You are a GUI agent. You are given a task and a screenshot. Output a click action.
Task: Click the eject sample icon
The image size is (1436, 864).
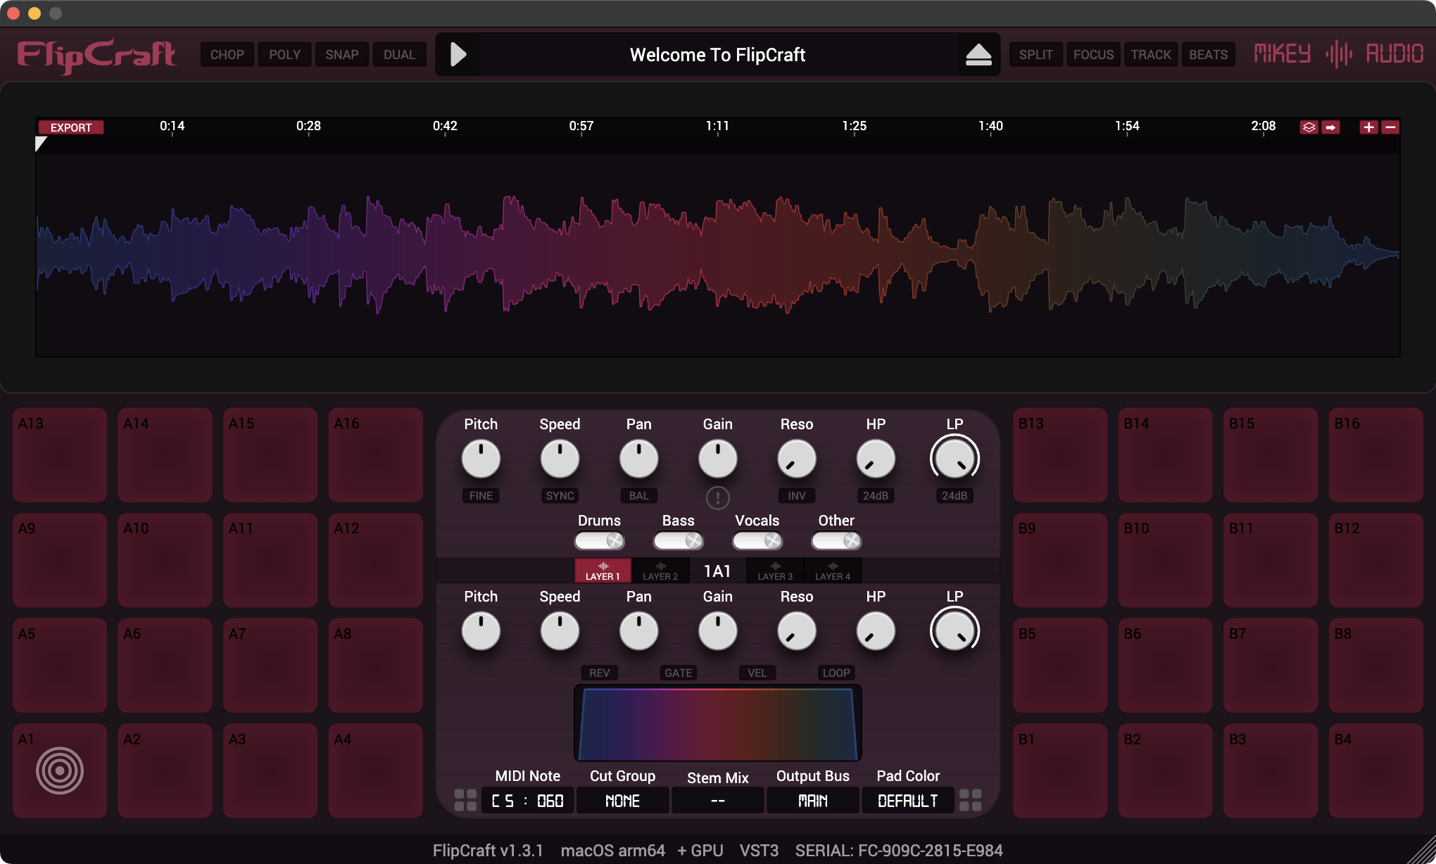pos(978,55)
